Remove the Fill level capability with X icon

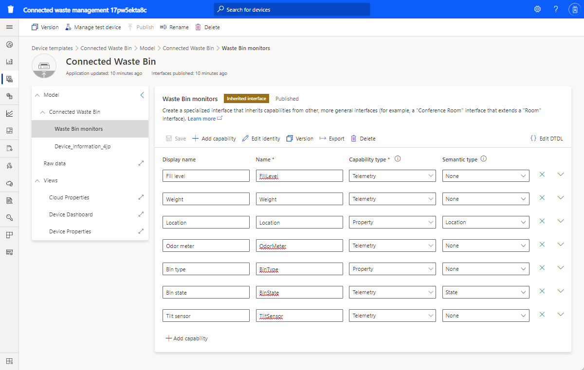[x=542, y=174]
